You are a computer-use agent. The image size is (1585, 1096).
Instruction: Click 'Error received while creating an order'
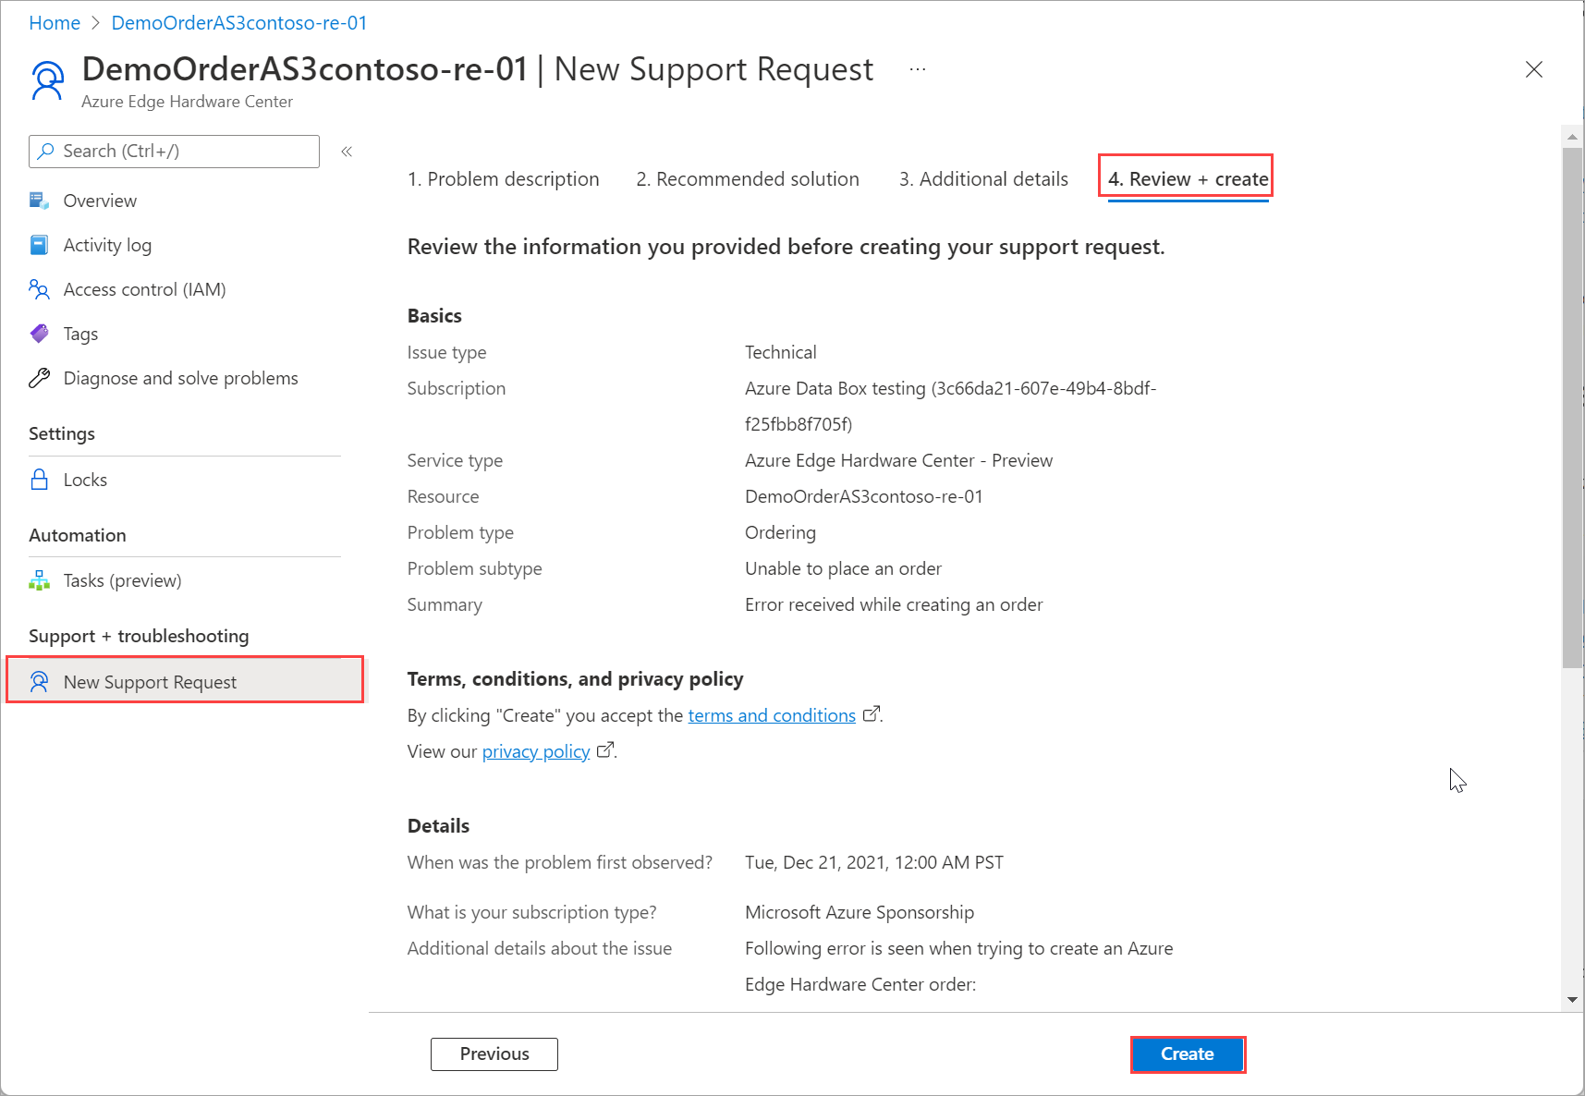(x=894, y=604)
